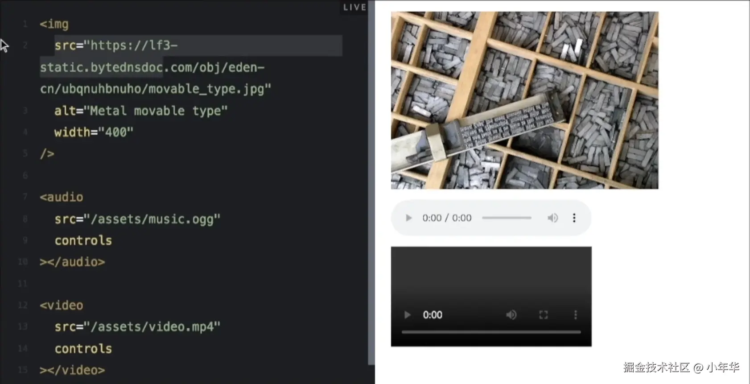Click the src="/assets/video.mp4" line
Viewport: 750px width, 384px height.
pyautogui.click(x=137, y=327)
